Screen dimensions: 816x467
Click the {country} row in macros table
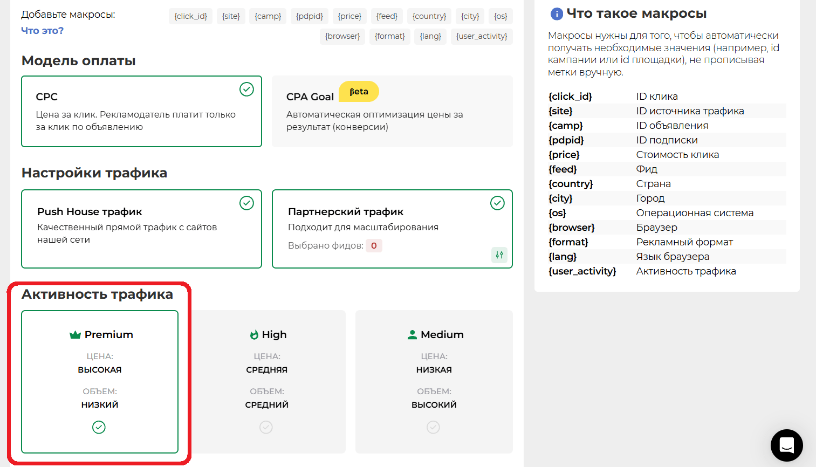tap(667, 184)
